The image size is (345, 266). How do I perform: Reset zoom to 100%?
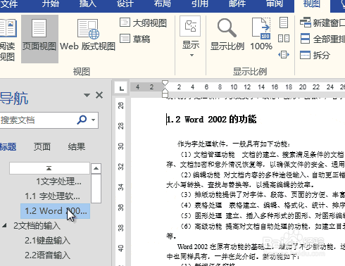261,34
